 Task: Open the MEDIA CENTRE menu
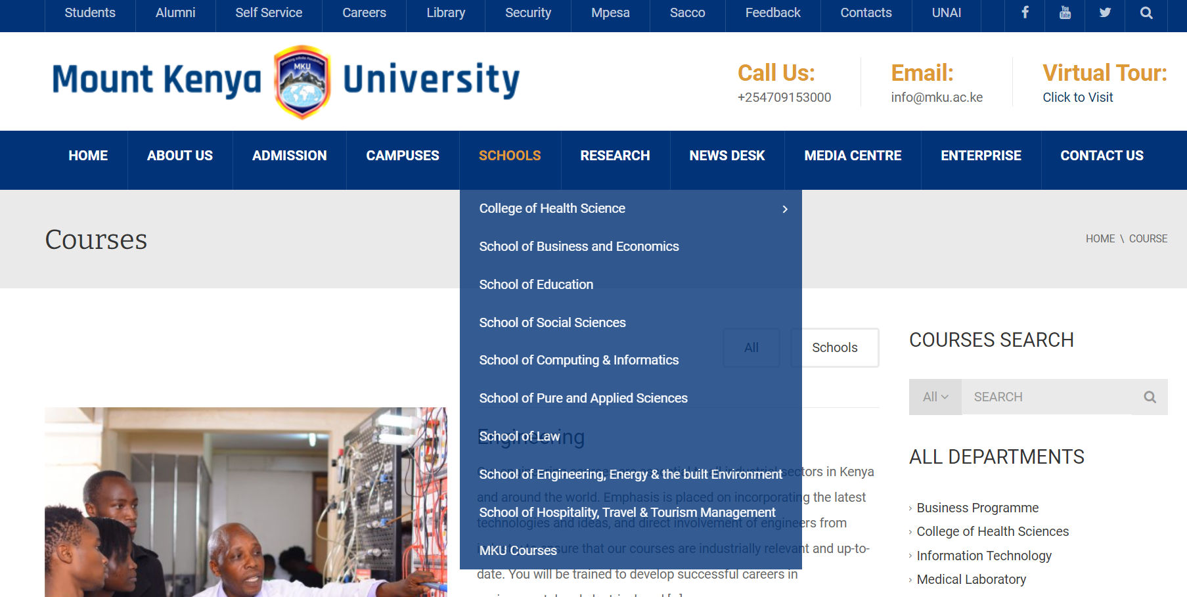pos(853,156)
